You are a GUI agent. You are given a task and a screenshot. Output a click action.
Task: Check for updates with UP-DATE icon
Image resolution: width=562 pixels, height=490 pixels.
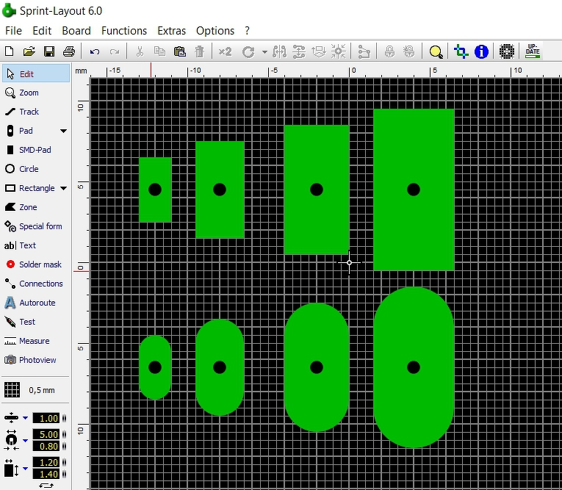pyautogui.click(x=533, y=51)
